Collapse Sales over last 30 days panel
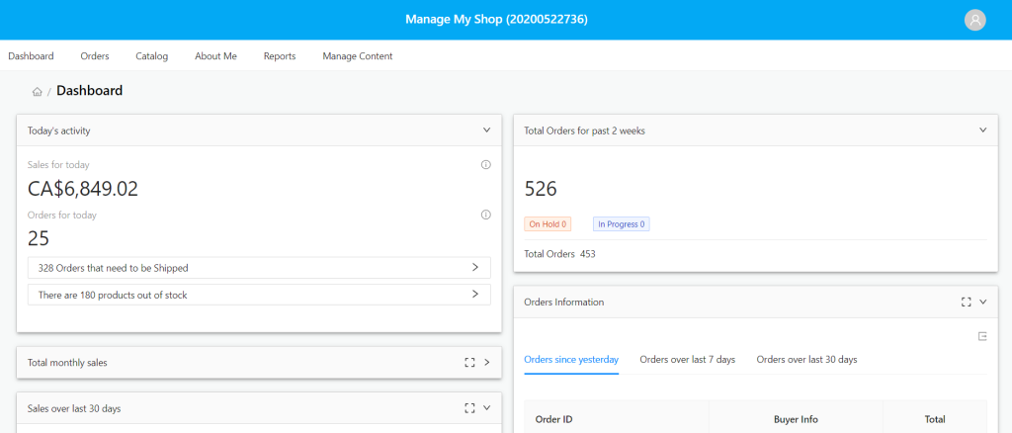1012x433 pixels. click(486, 408)
